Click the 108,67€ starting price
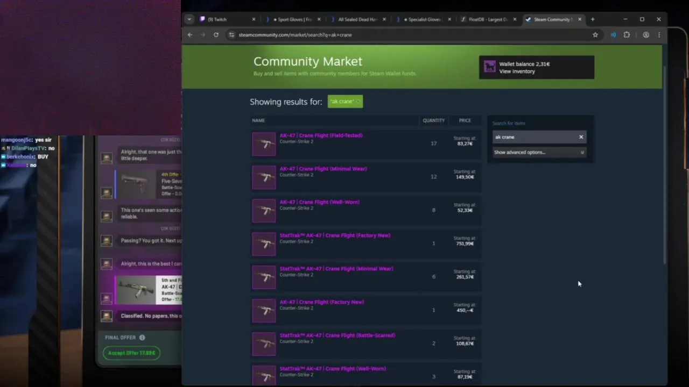 click(x=465, y=344)
